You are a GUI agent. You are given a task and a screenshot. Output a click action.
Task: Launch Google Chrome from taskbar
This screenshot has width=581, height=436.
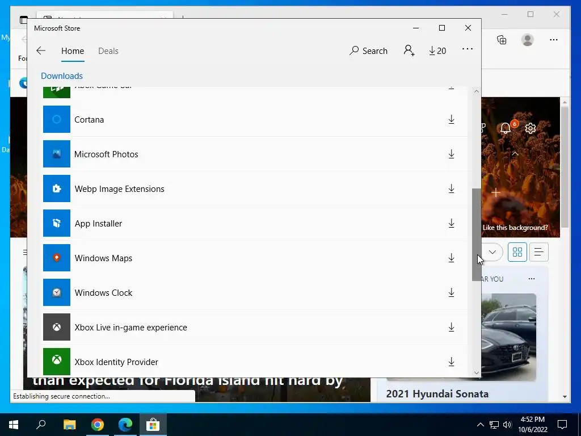click(x=98, y=425)
